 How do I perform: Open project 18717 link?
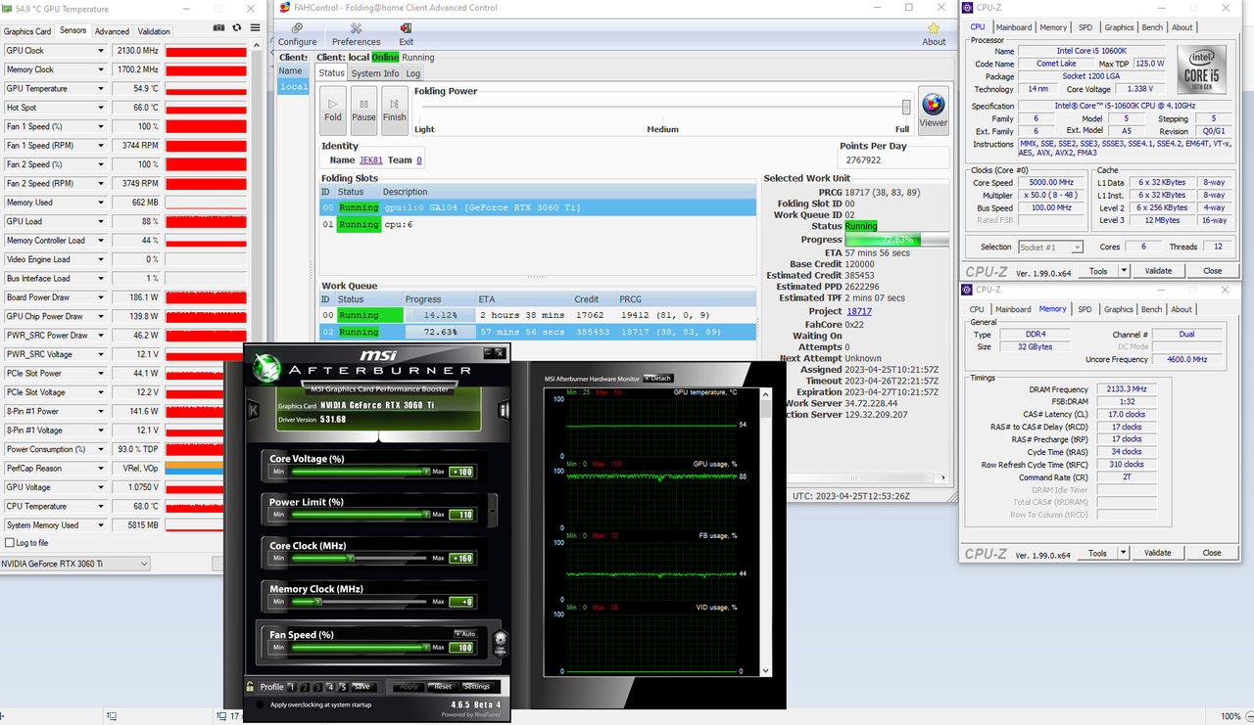tap(858, 311)
